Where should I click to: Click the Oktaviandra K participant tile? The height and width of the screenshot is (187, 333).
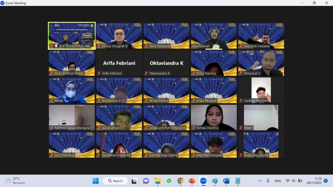coord(166,63)
